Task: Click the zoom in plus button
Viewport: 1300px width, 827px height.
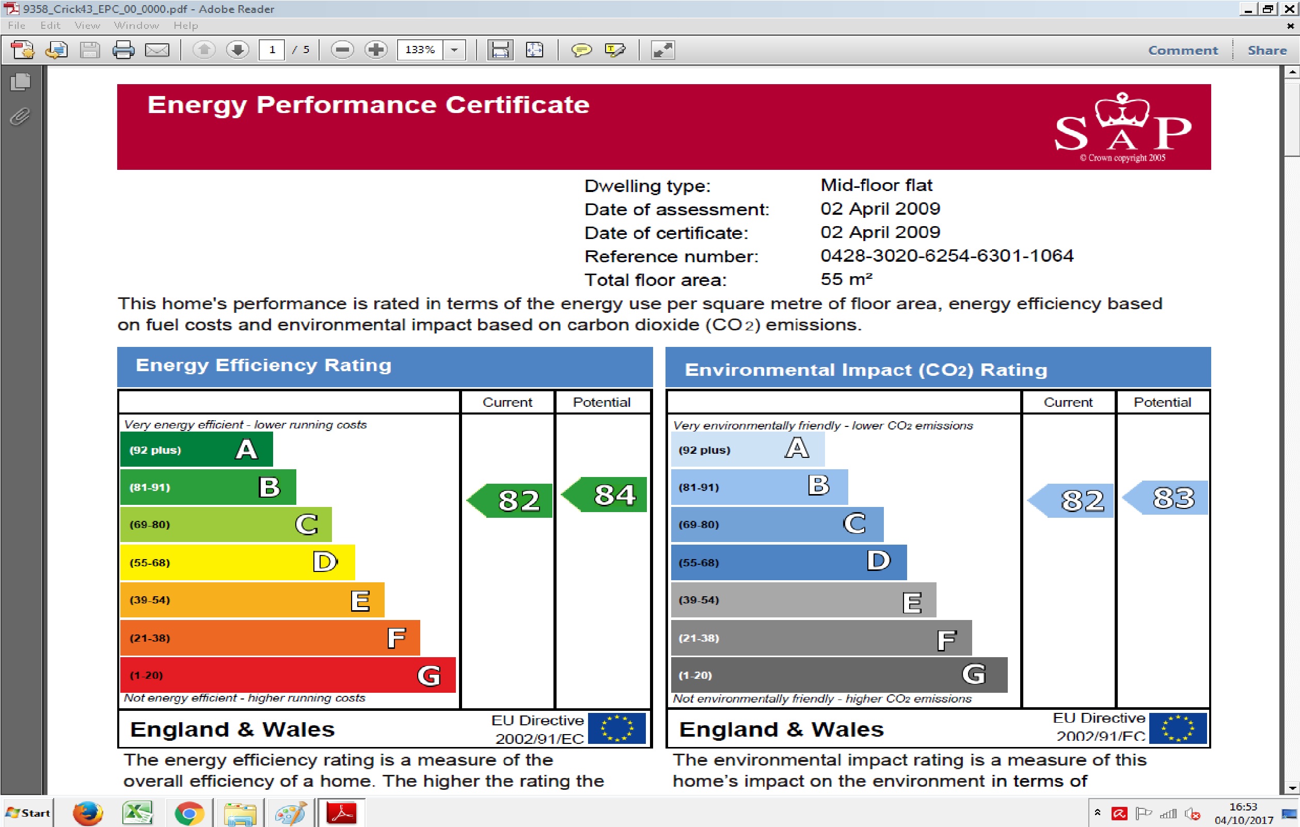Action: click(376, 50)
